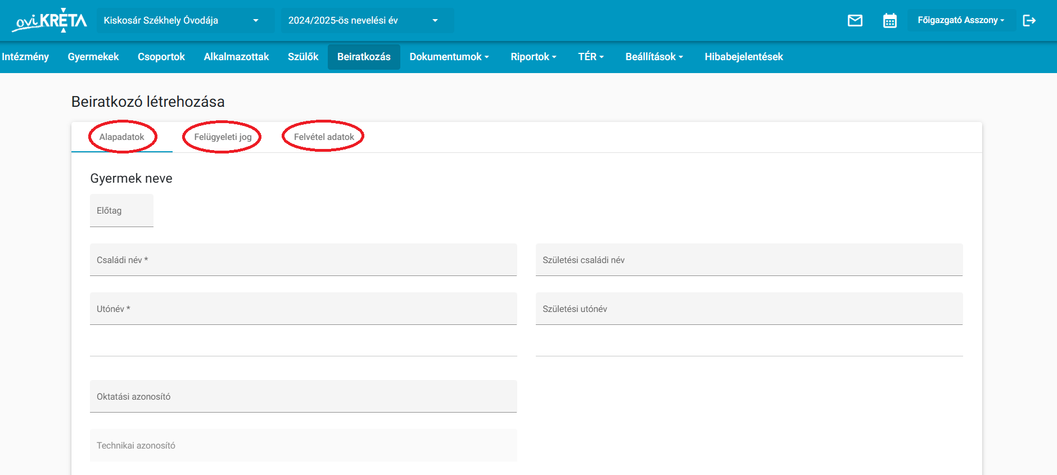Click the Előtag input field
Image resolution: width=1057 pixels, height=475 pixels.
[121, 211]
